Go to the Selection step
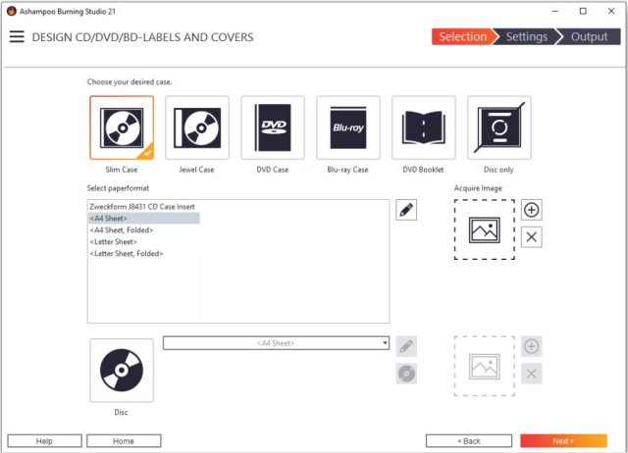 click(x=463, y=37)
